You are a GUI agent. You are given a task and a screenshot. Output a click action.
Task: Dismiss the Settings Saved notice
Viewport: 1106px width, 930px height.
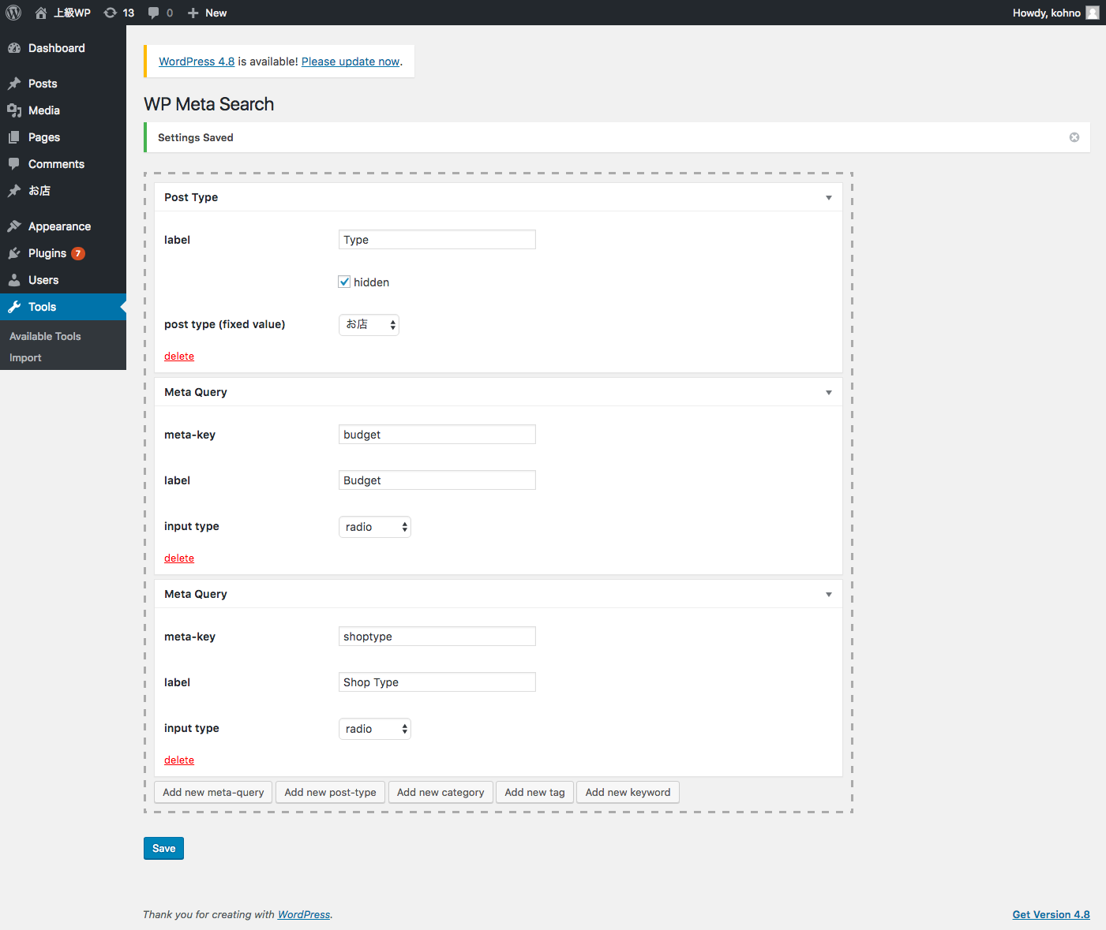(1074, 137)
